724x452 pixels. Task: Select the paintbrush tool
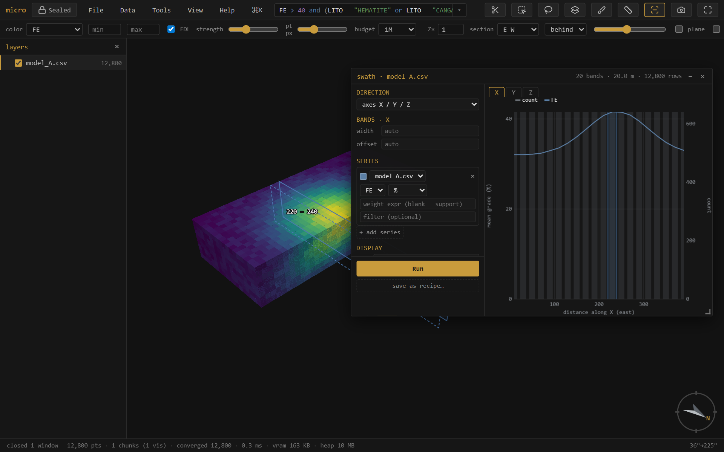point(601,10)
